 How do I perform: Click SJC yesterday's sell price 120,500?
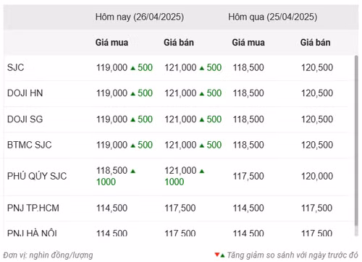[317, 67]
